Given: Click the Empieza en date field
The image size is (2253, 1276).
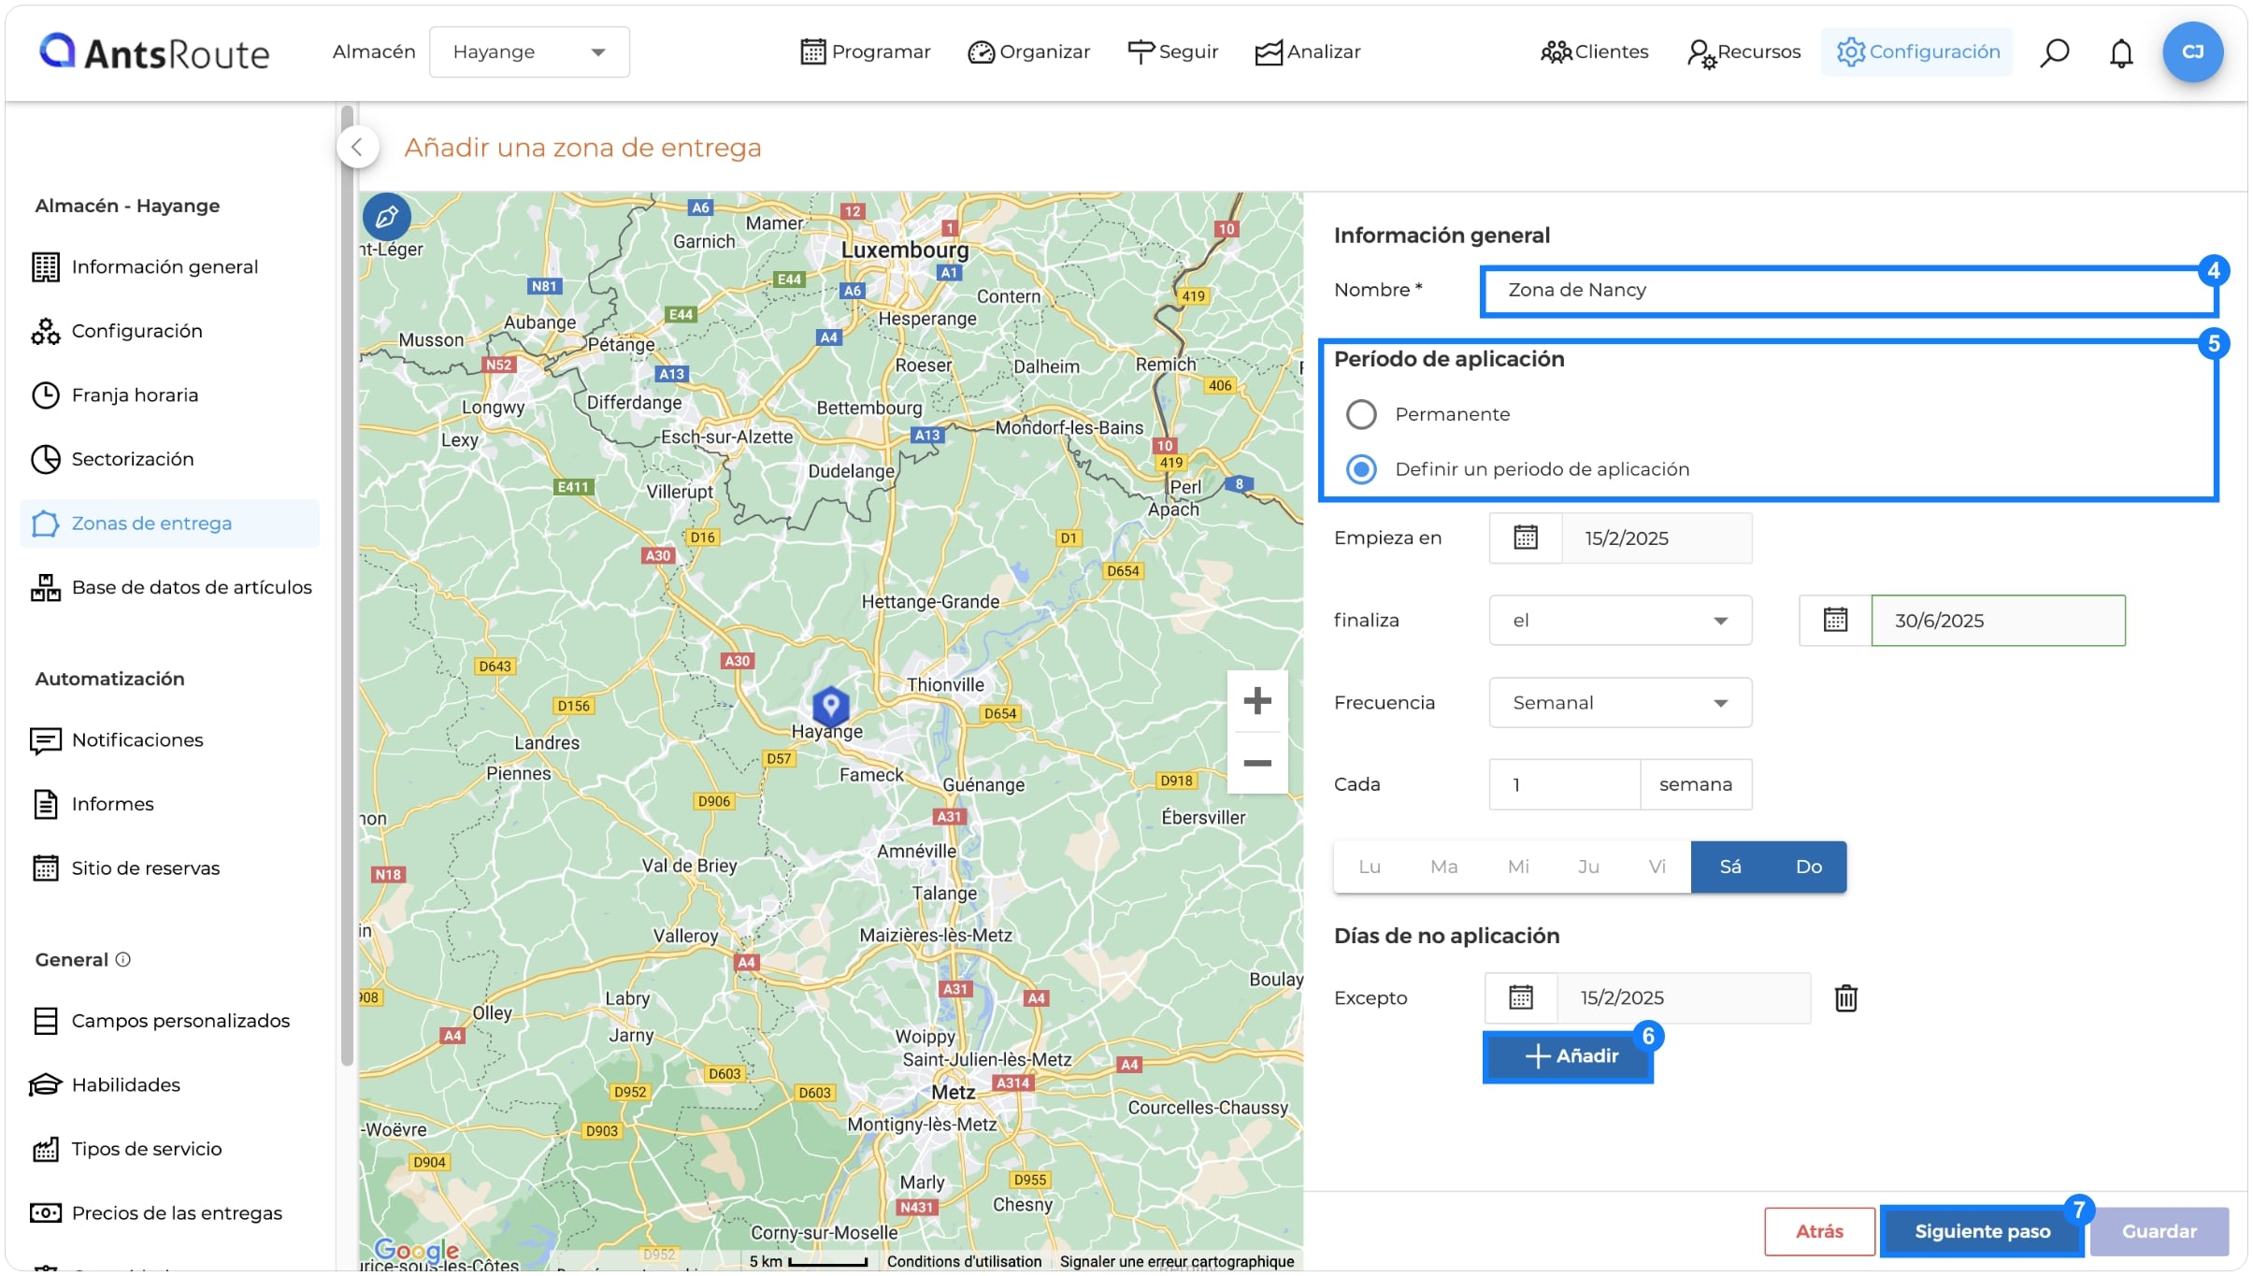Looking at the screenshot, I should tap(1657, 538).
